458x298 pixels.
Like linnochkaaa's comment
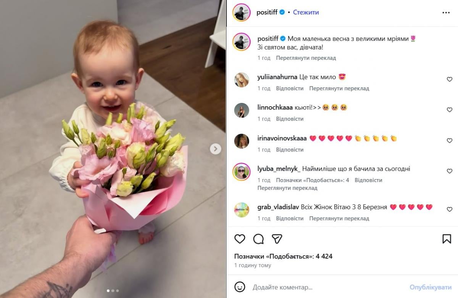(x=449, y=110)
